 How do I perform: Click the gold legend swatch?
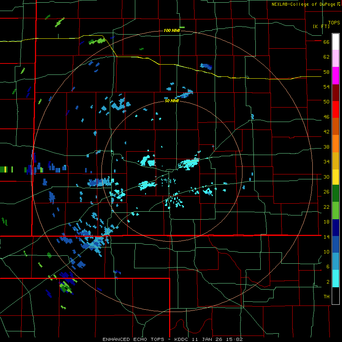(x=336, y=161)
